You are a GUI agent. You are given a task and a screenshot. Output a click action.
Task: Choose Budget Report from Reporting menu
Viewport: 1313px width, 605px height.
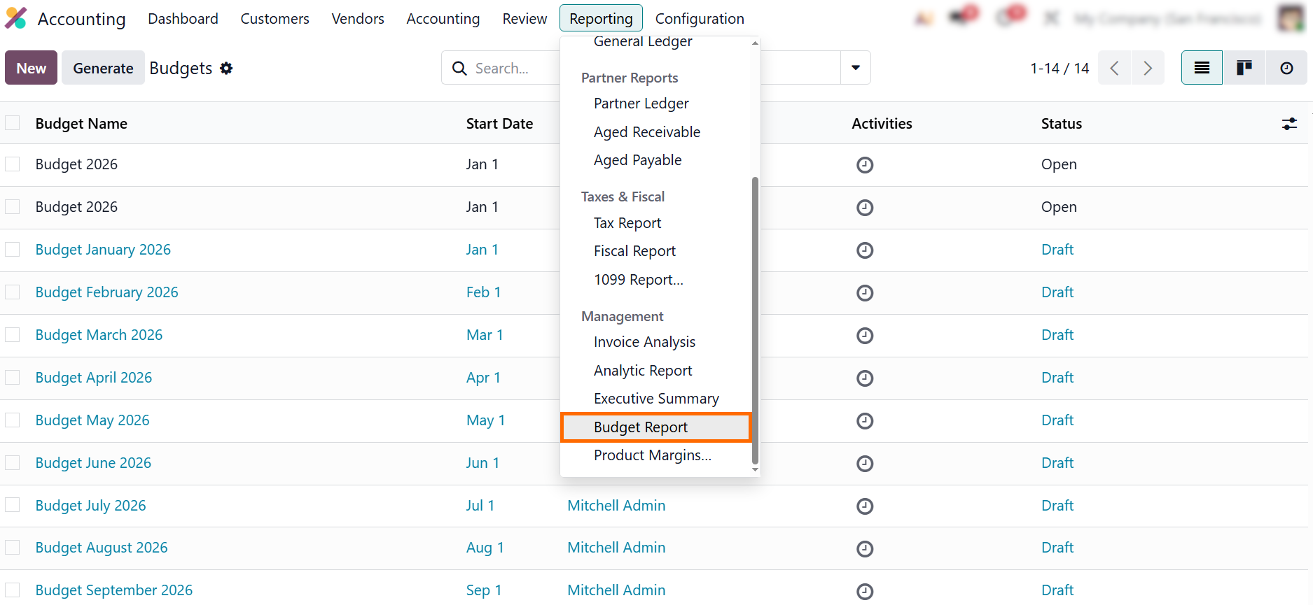pyautogui.click(x=641, y=427)
